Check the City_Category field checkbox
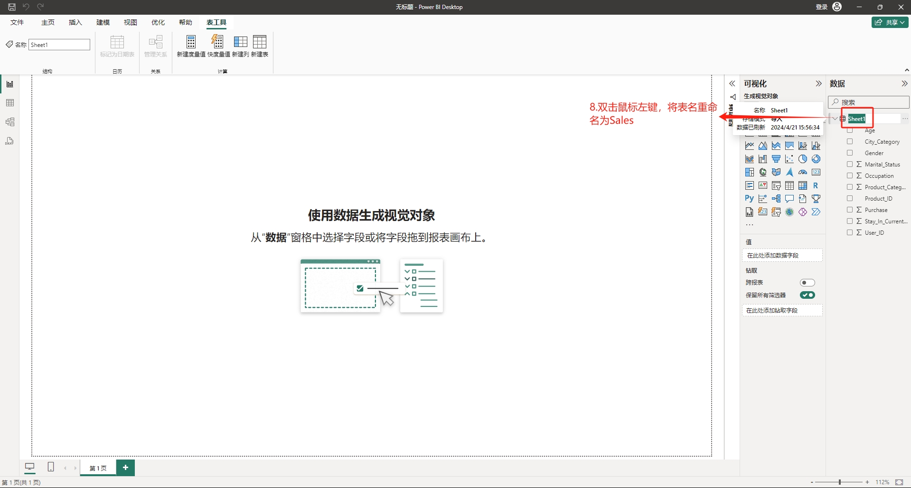Image resolution: width=911 pixels, height=488 pixels. (850, 142)
